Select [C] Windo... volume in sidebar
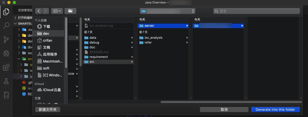Viewport: 308px width, 117px height. tap(48, 75)
